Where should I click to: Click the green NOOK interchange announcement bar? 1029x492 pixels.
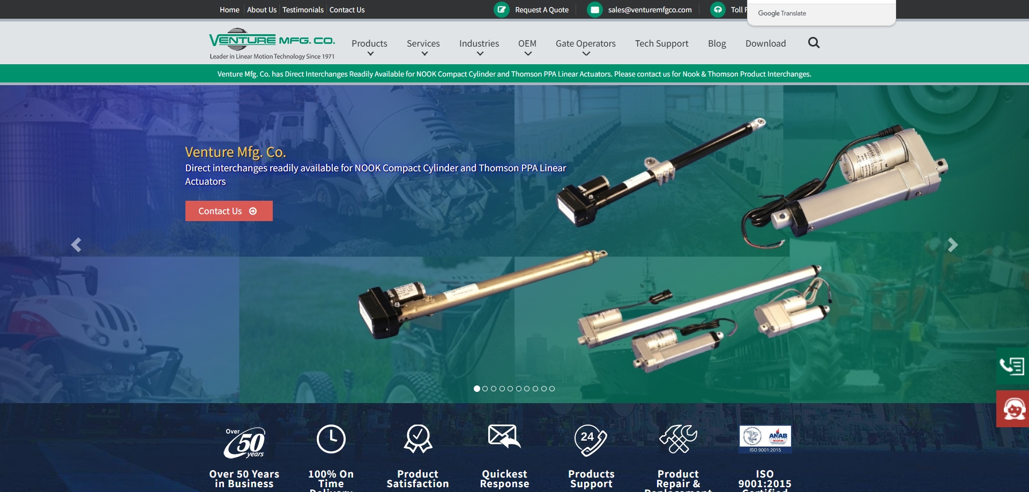coord(514,74)
